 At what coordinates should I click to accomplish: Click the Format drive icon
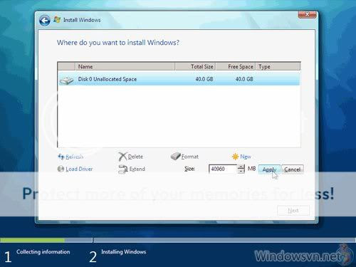click(176, 156)
